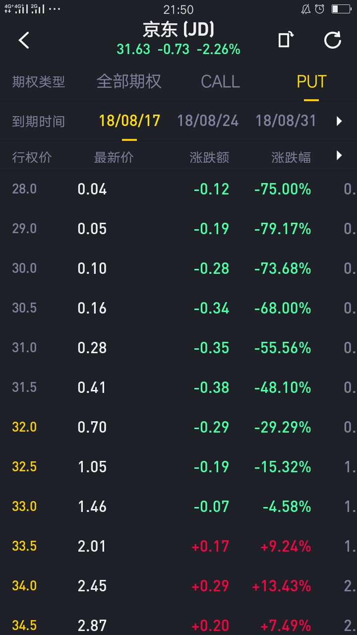The height and width of the screenshot is (635, 357).
Task: Expand more columns arrow beside 涨跌幅
Action: pyautogui.click(x=339, y=156)
